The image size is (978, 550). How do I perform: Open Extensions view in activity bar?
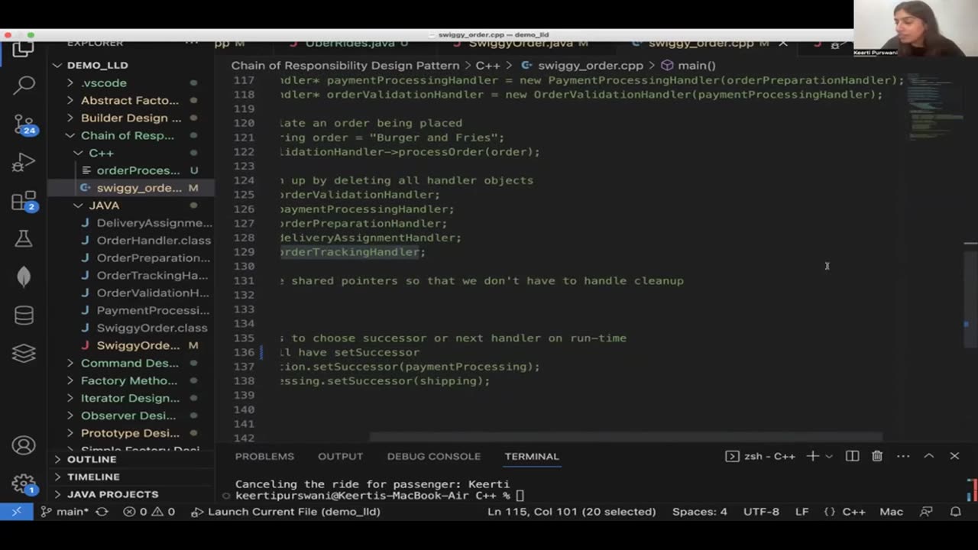[24, 202]
